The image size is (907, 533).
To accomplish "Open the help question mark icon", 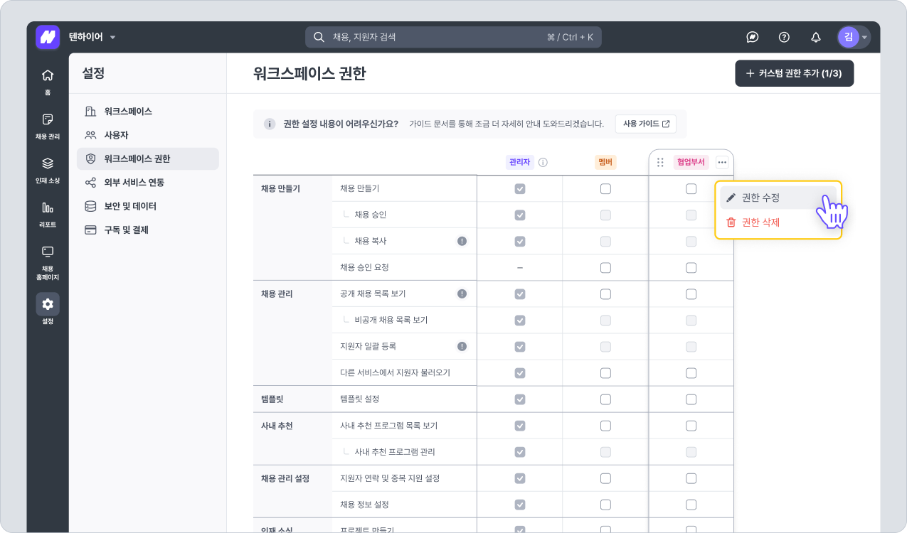I will 784,37.
